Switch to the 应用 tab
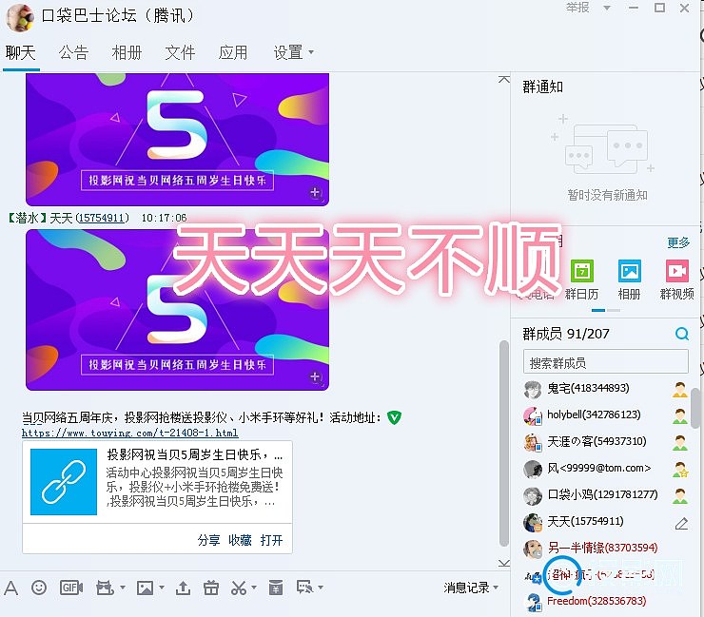Viewport: 704px width, 617px height. tap(233, 53)
